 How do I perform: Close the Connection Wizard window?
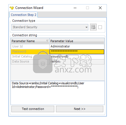pos(100,8)
